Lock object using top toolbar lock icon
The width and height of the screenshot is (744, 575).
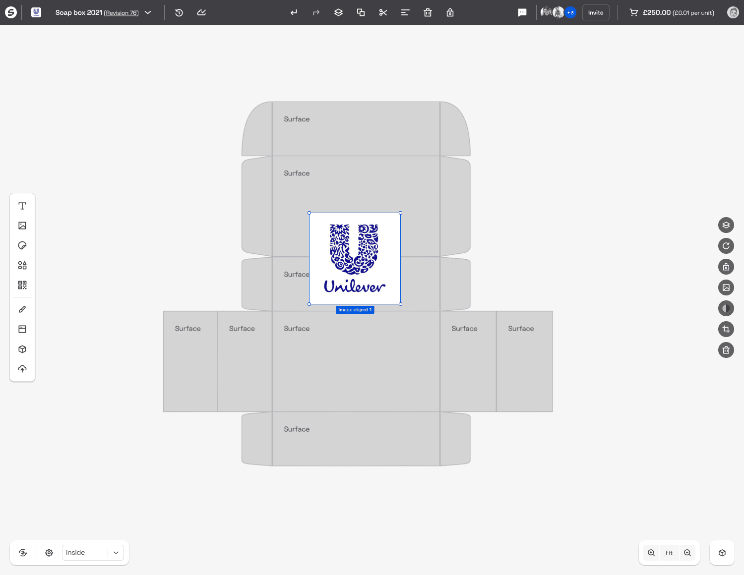[450, 12]
